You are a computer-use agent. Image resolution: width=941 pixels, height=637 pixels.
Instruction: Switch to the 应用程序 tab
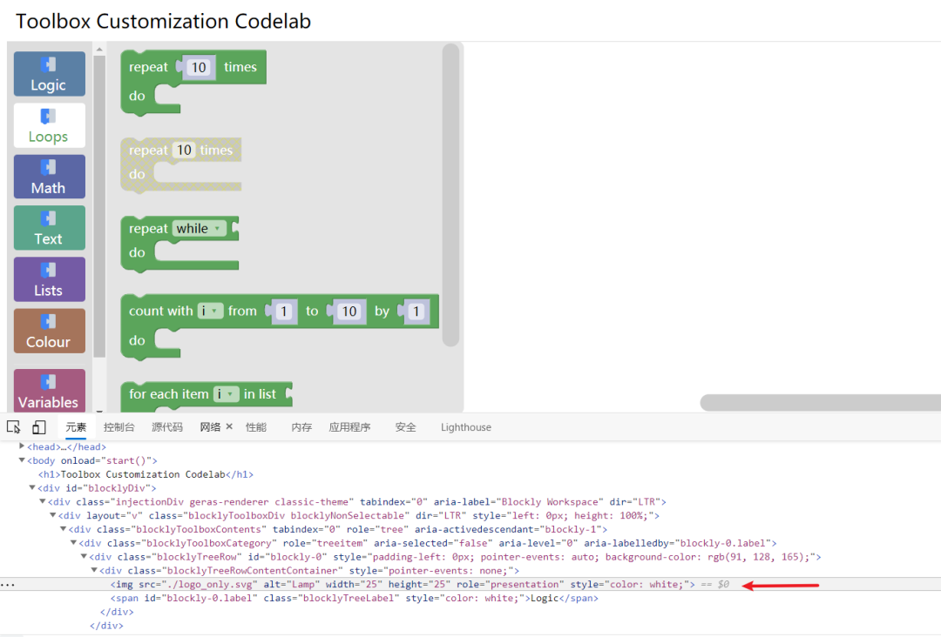click(349, 427)
